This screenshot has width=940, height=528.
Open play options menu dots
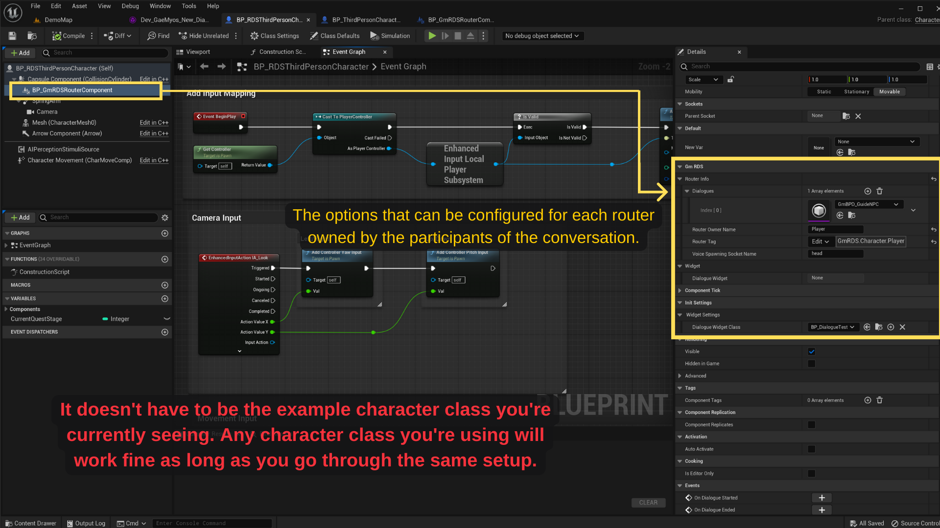point(483,36)
